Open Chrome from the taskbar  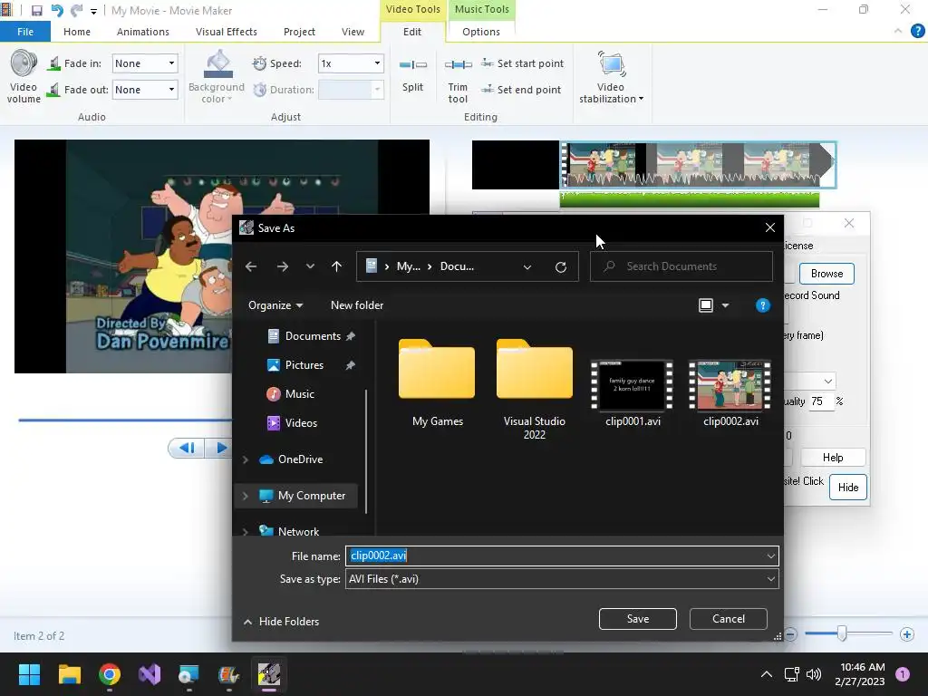click(x=110, y=674)
